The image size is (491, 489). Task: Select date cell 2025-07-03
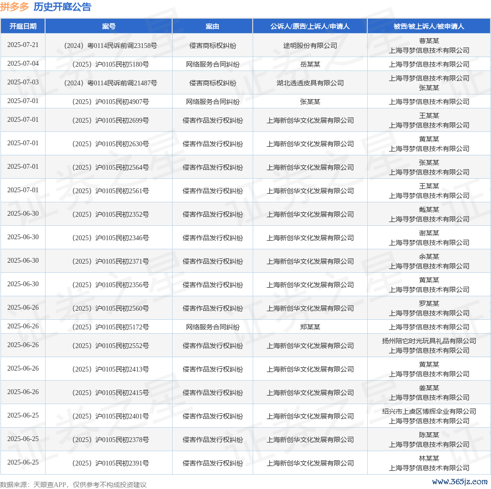[23, 82]
